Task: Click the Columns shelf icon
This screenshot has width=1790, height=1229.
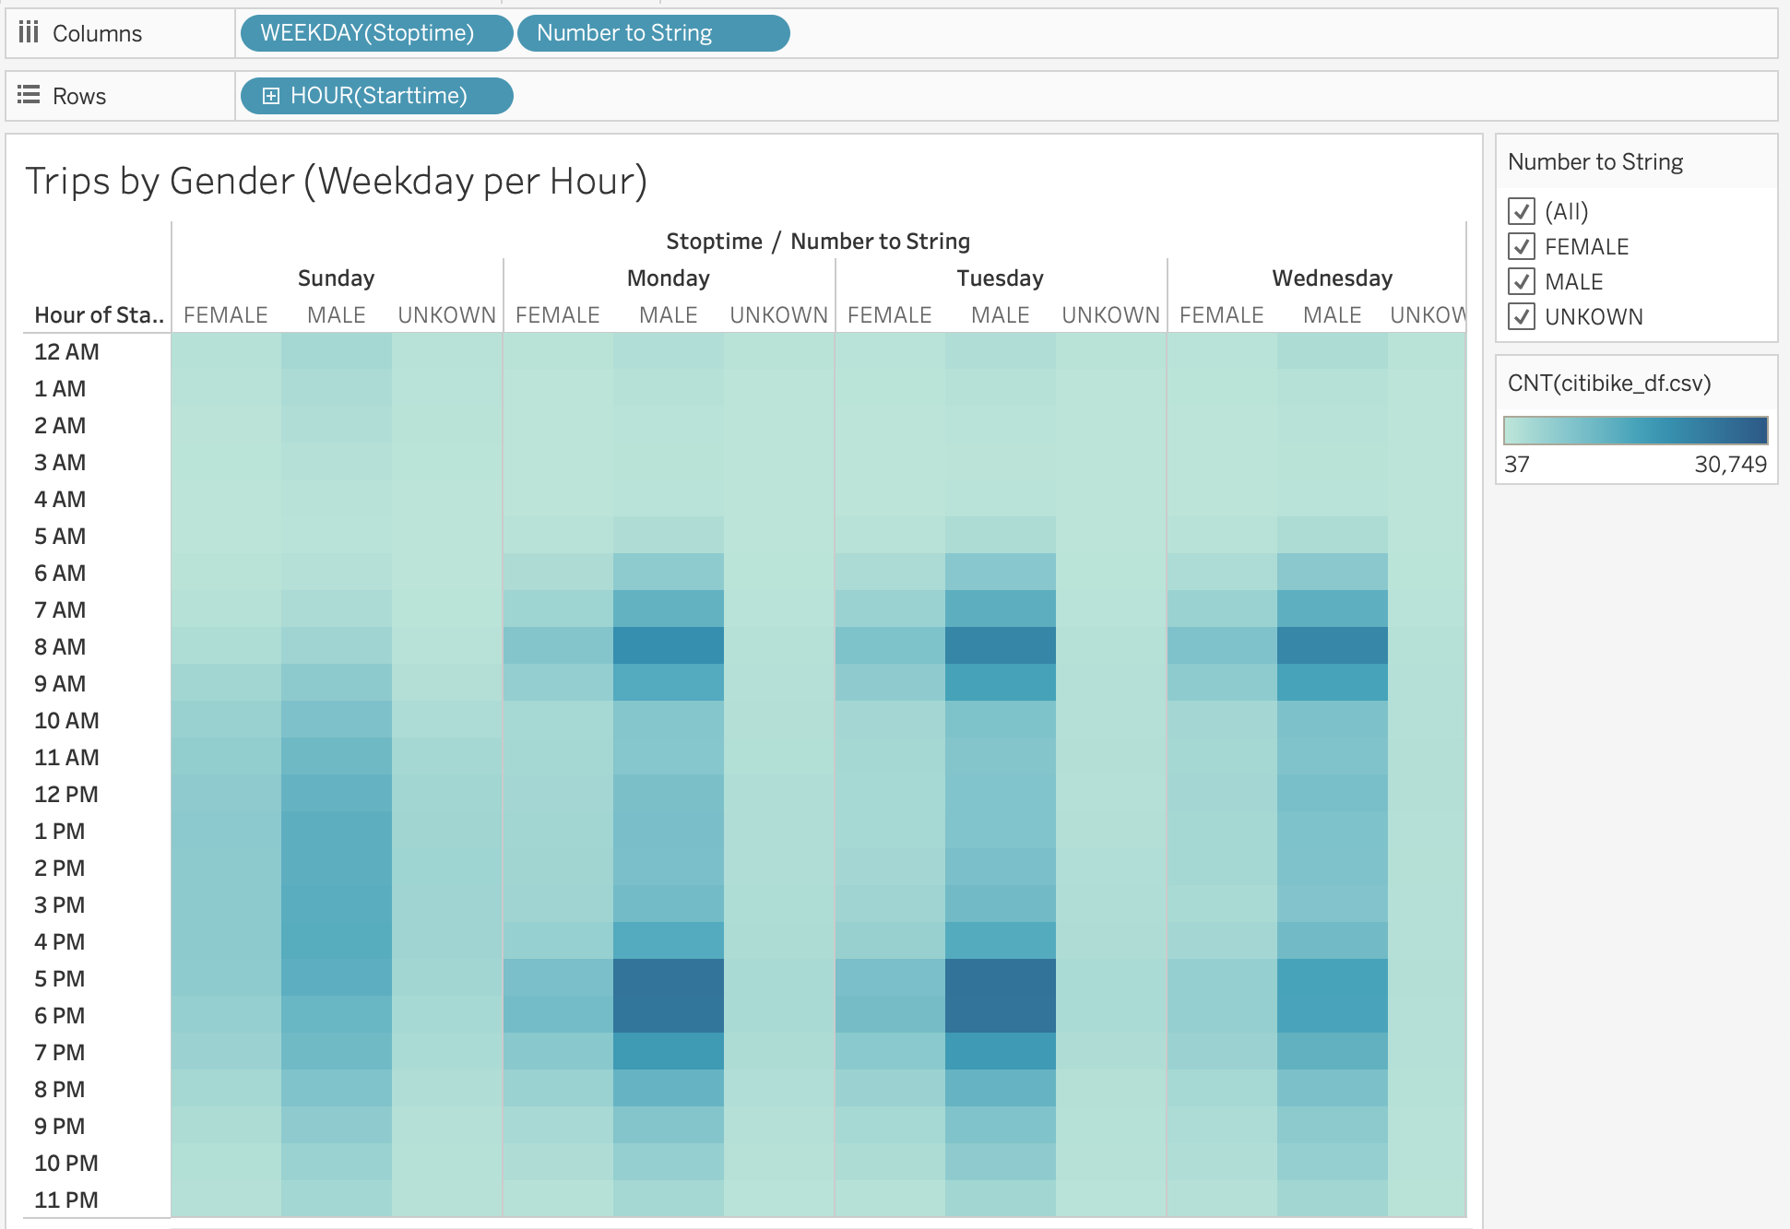Action: click(29, 33)
